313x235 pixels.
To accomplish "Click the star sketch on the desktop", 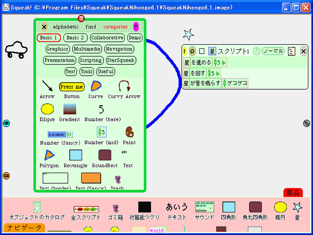I will pos(188,34).
